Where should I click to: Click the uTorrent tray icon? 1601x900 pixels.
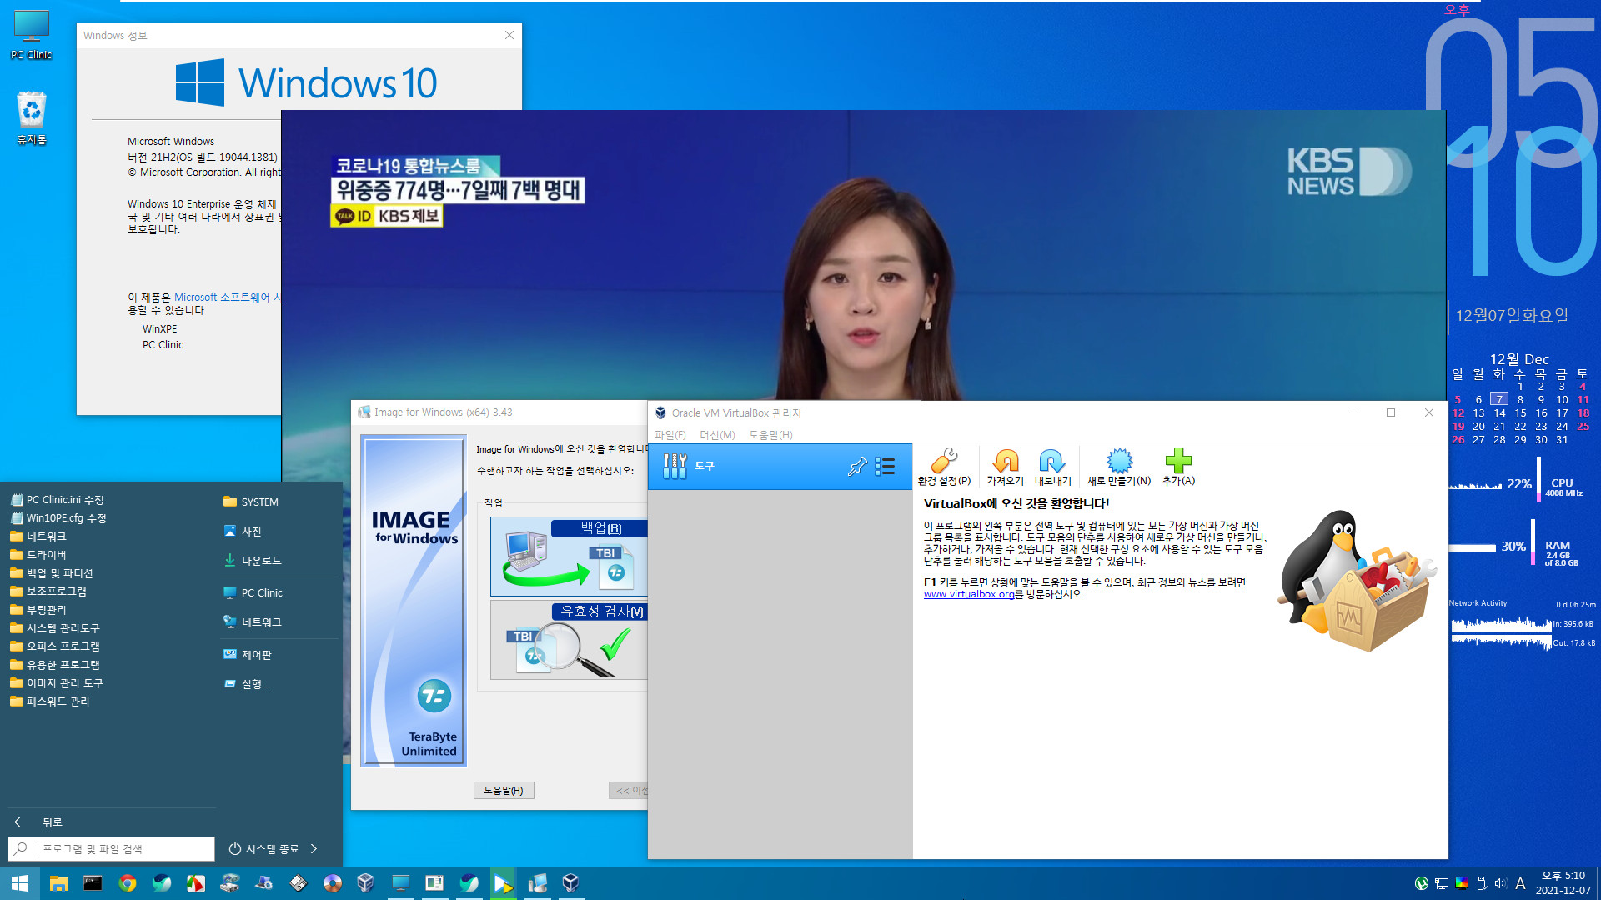pos(1422,883)
